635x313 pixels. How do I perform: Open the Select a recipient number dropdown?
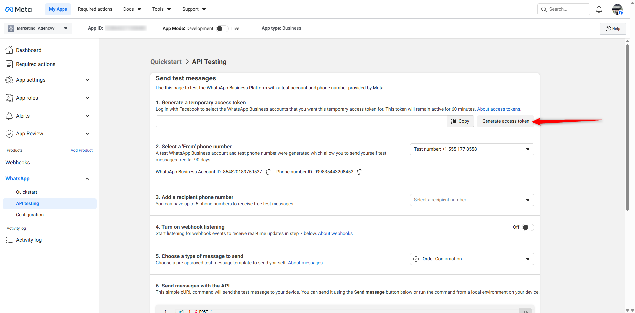click(x=472, y=200)
